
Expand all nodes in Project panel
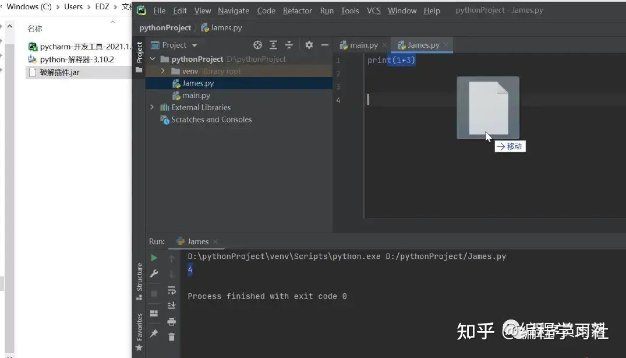coord(274,45)
